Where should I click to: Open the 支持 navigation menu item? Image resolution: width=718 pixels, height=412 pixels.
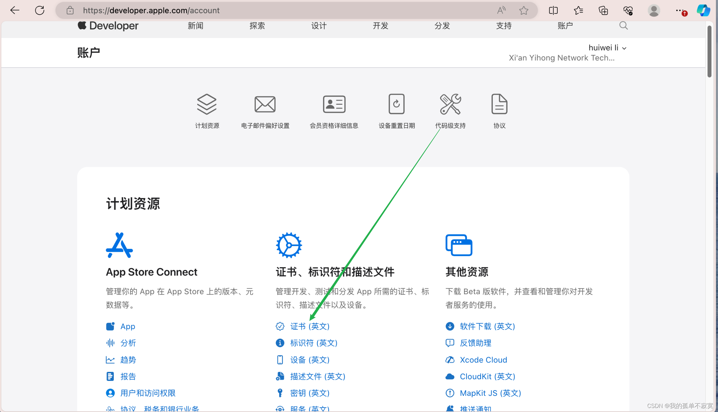coord(504,26)
